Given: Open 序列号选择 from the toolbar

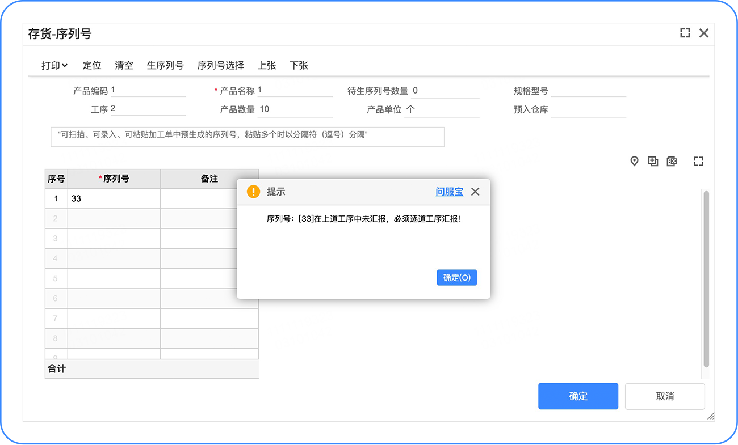Looking at the screenshot, I should [221, 65].
